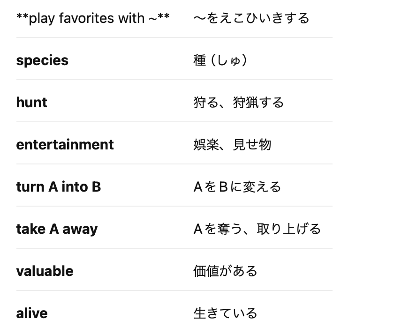Select the 'Ａを奪う、取り上げる' translation
The image size is (409, 327).
click(x=257, y=229)
